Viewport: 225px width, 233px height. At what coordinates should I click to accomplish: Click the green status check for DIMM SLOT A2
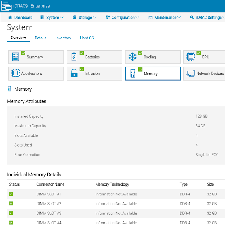pos(11,203)
